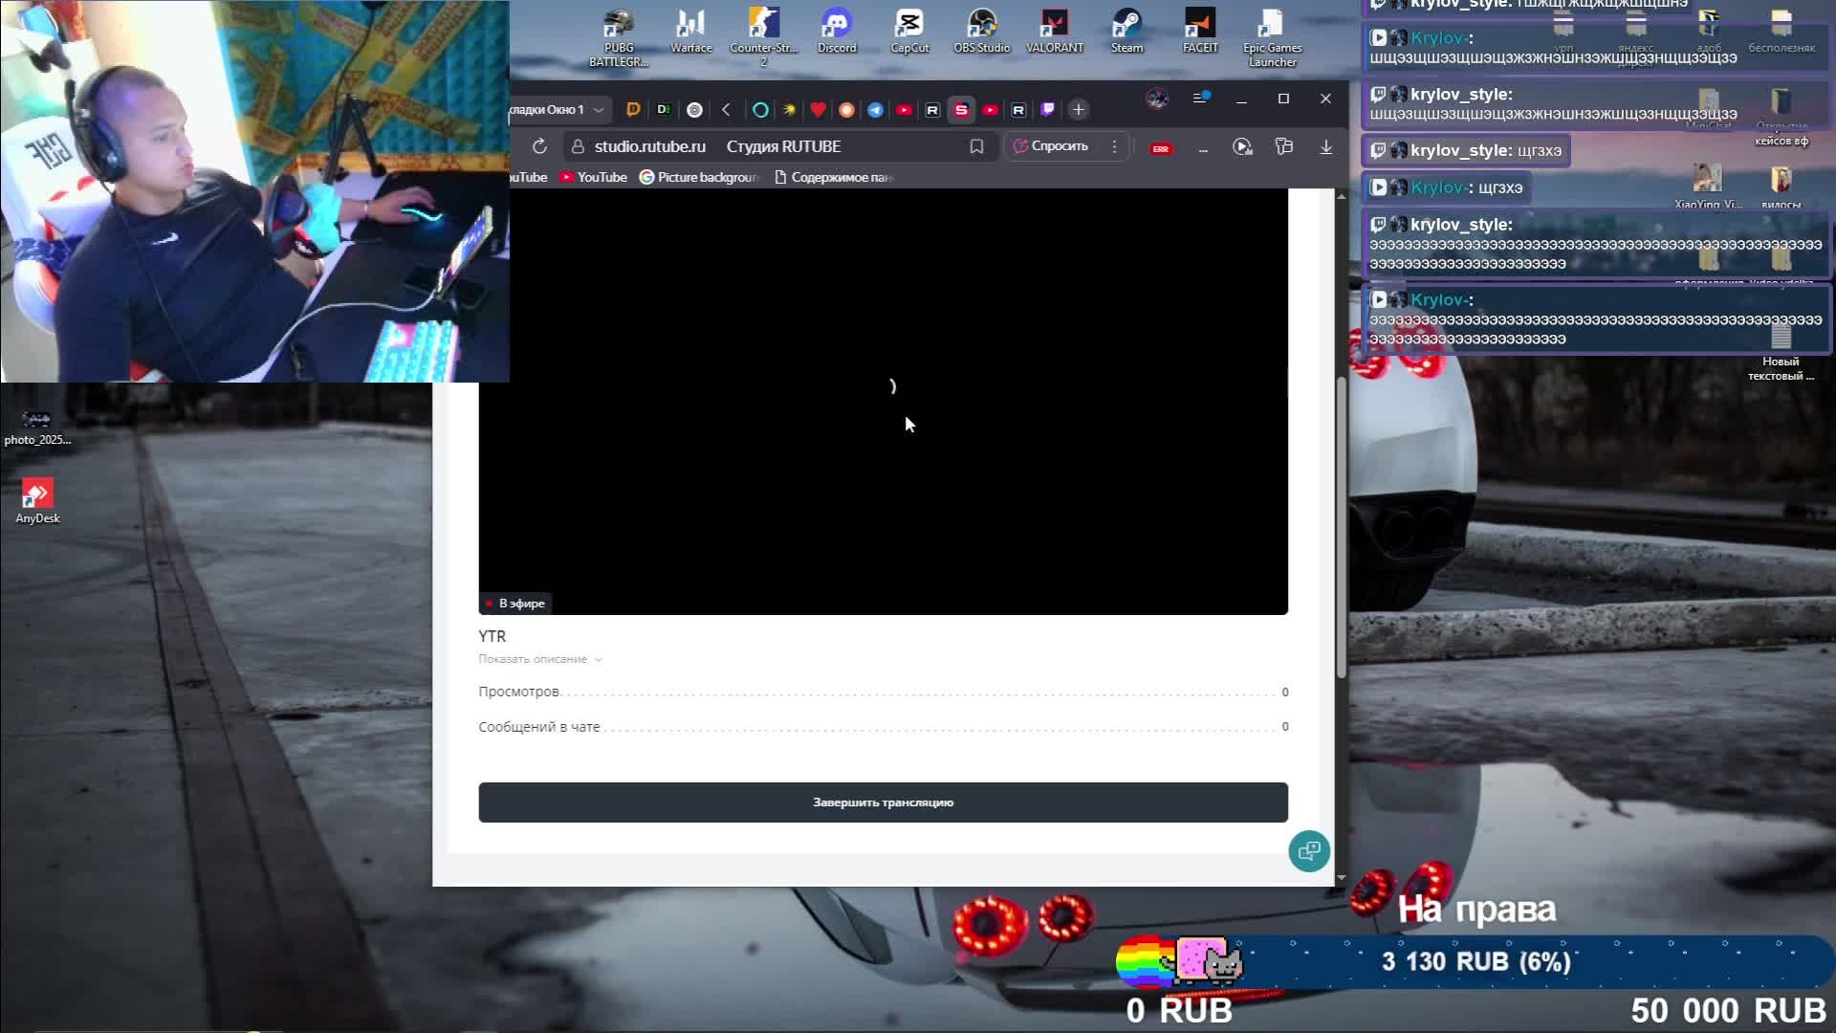1836x1033 pixels.
Task: Click the page vertical scrollbar thumb
Action: [1341, 526]
